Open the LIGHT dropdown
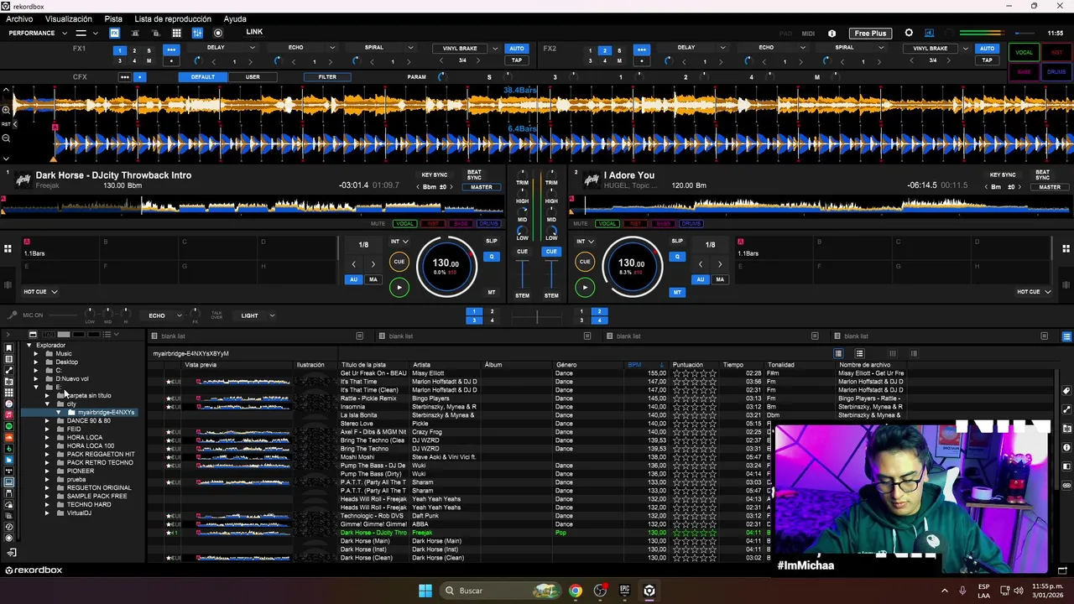The image size is (1074, 604). coord(257,315)
